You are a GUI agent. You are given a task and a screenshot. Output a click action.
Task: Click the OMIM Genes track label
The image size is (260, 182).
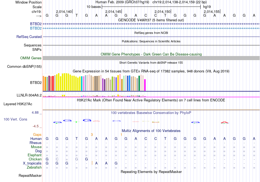tap(31, 58)
